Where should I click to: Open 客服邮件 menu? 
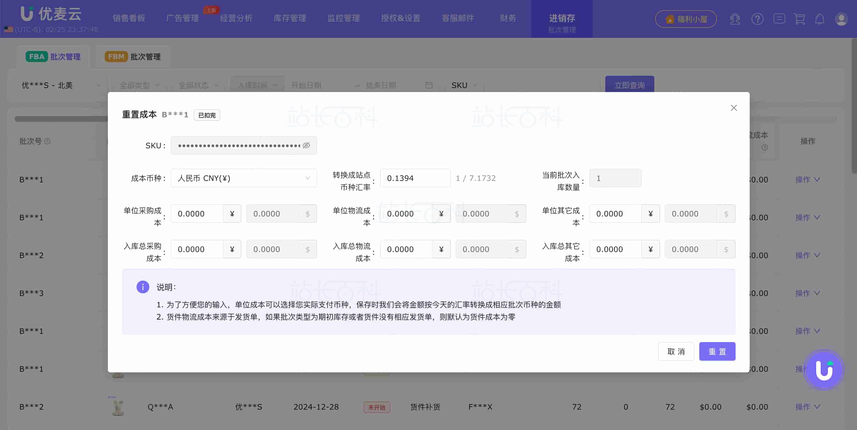click(x=458, y=18)
